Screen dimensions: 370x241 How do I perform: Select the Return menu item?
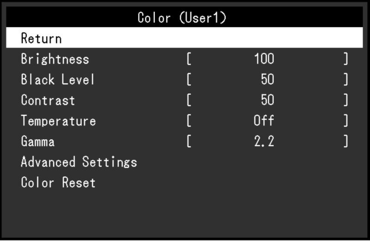[x=184, y=38]
